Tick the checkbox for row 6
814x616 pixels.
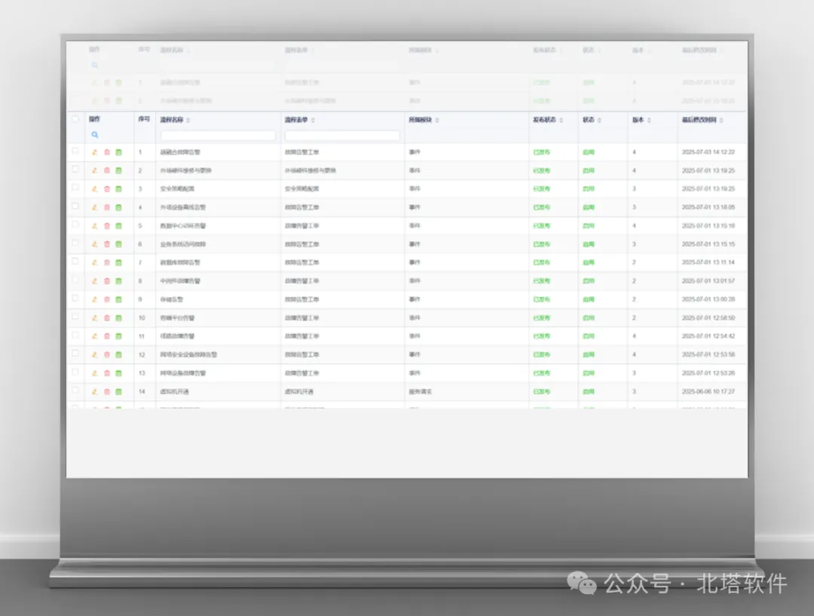coord(75,243)
